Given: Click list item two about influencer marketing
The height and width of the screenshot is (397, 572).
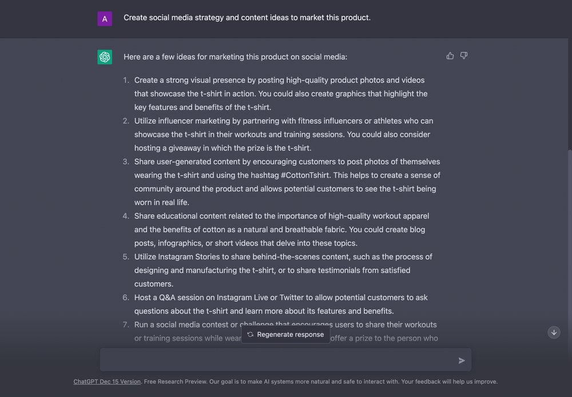Looking at the screenshot, I should [x=283, y=134].
